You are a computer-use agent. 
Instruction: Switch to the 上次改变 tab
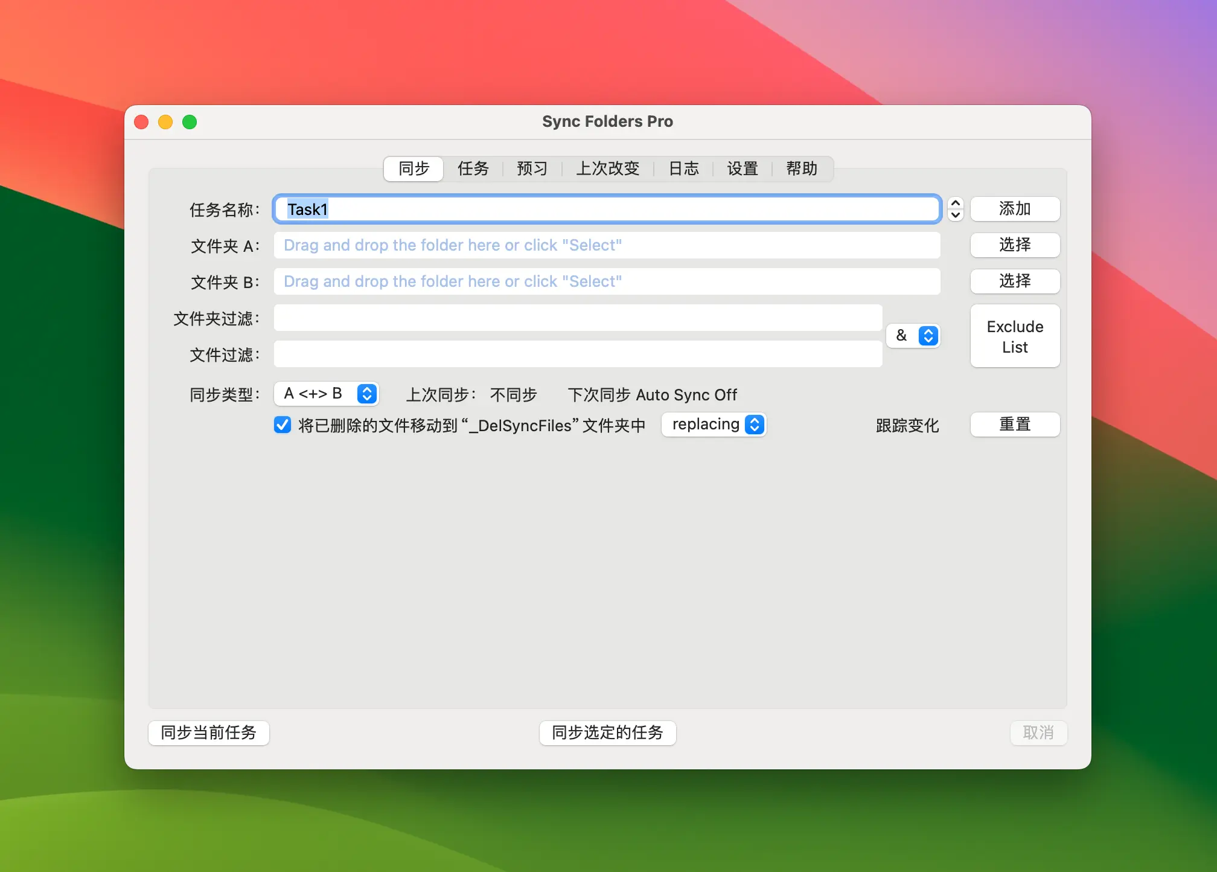tap(608, 169)
